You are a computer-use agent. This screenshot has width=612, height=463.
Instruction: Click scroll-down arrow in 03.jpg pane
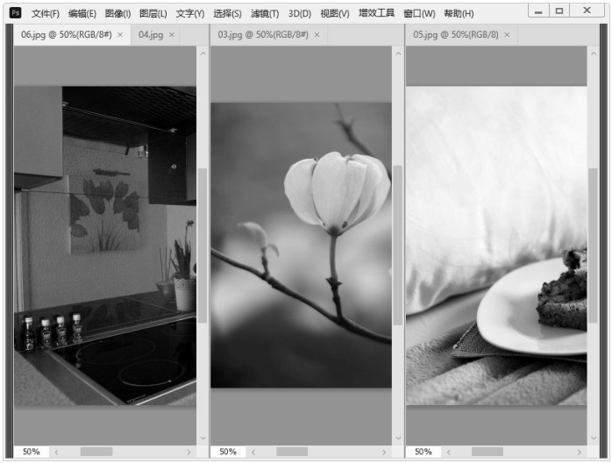click(398, 438)
